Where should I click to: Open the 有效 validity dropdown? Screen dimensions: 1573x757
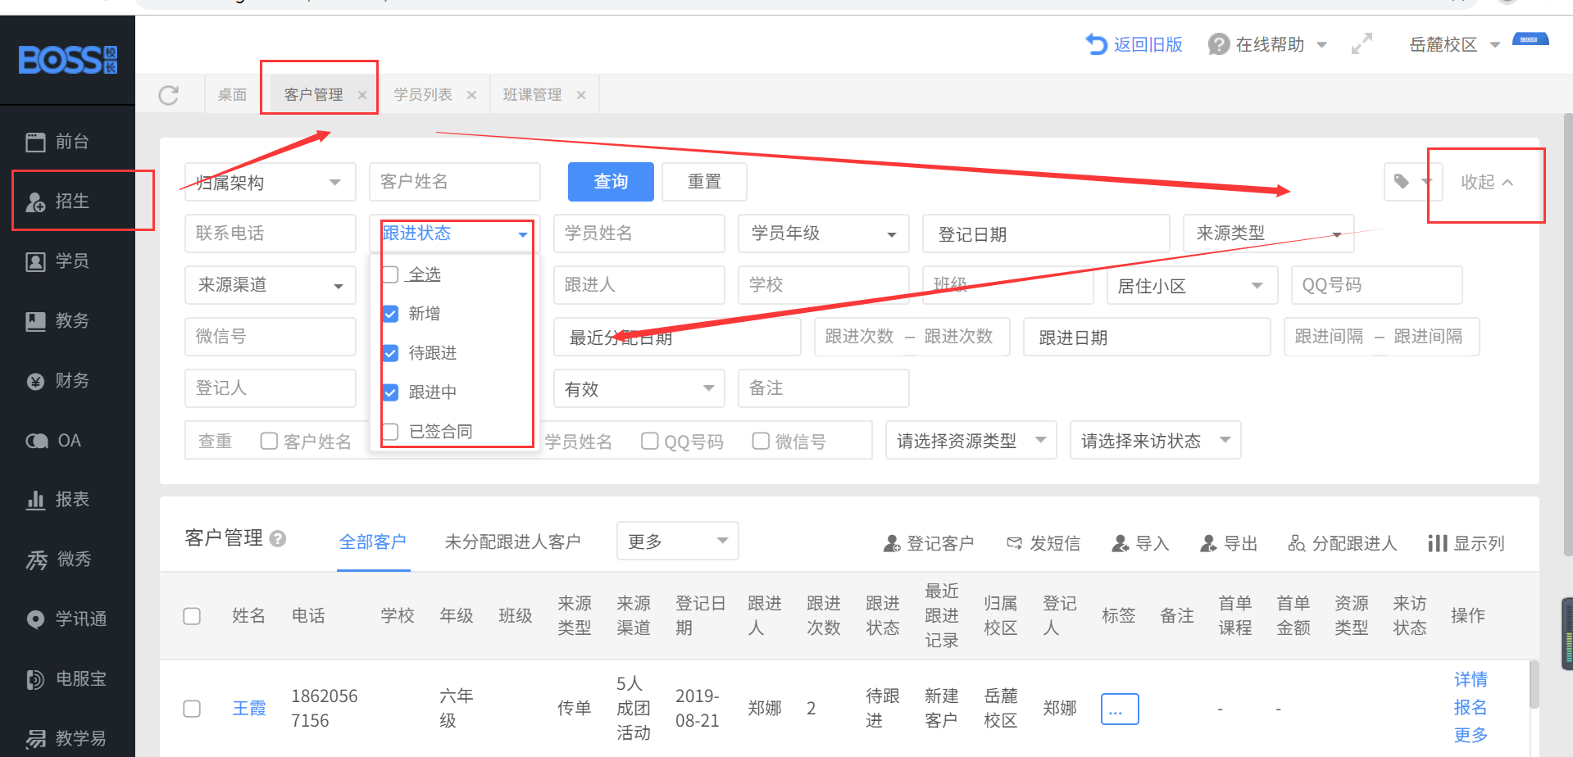coord(639,388)
